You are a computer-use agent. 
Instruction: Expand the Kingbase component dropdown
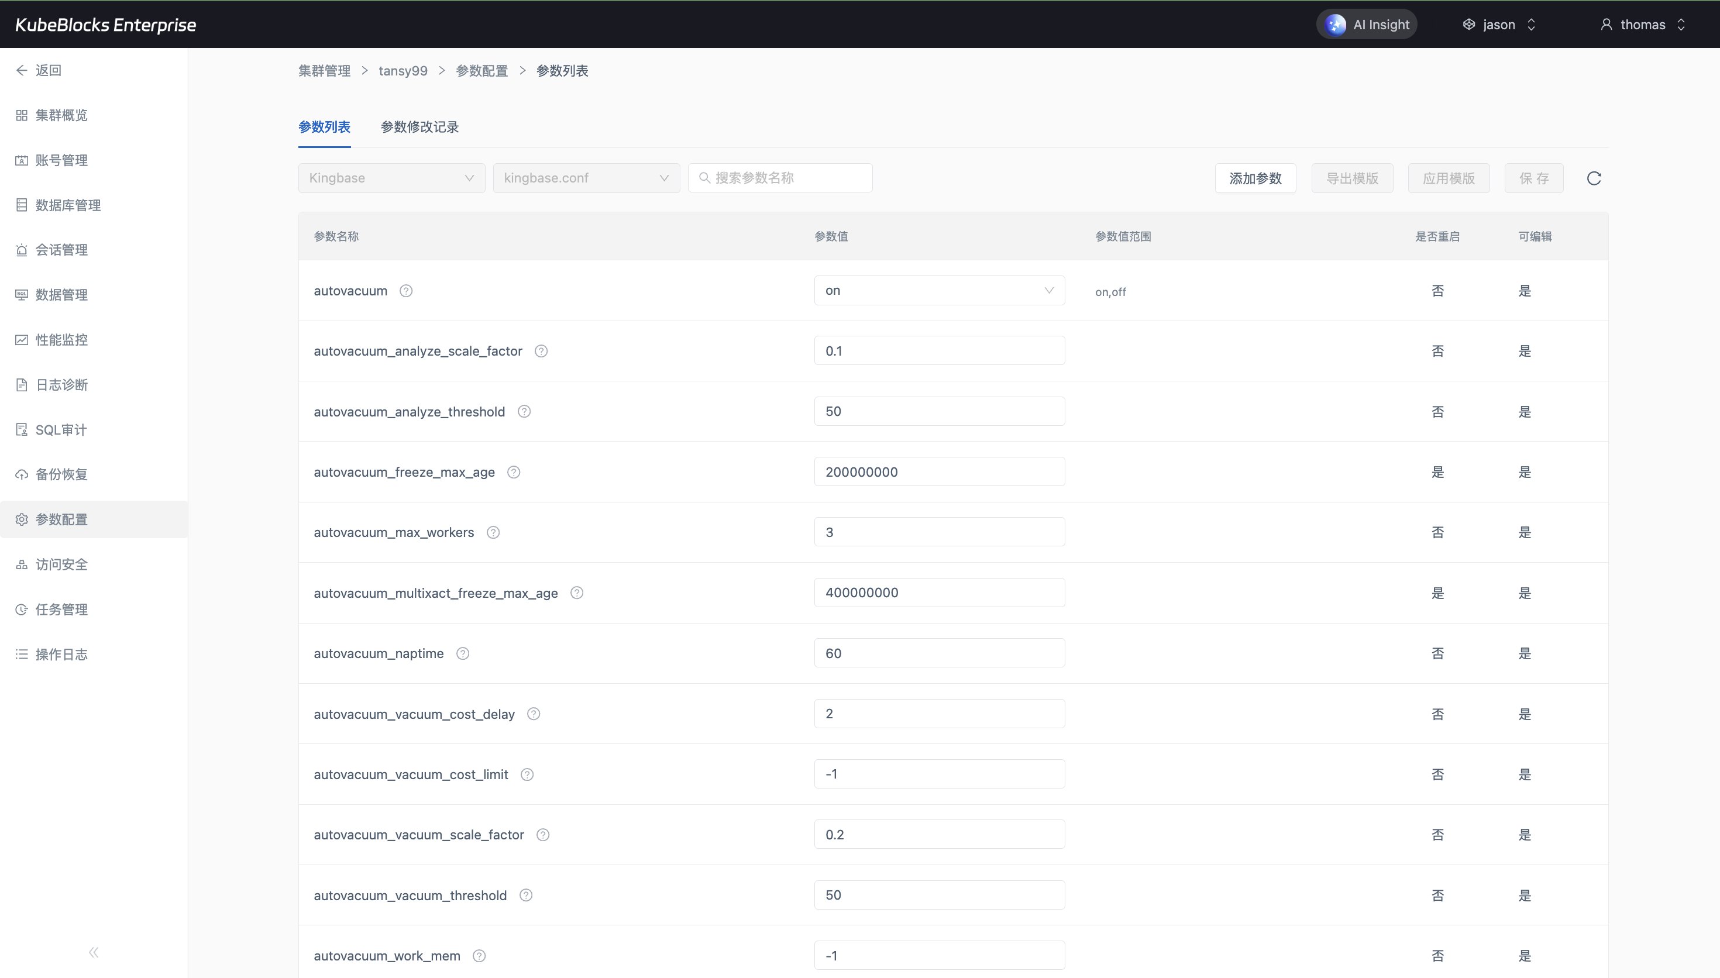[391, 178]
